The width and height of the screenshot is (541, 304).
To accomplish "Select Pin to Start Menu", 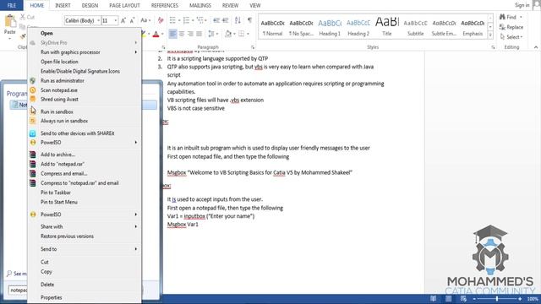I will click(85, 202).
